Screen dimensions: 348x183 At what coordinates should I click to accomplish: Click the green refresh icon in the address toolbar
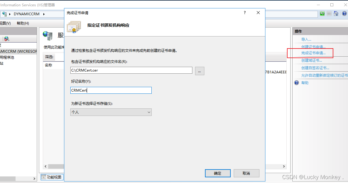[322, 13]
